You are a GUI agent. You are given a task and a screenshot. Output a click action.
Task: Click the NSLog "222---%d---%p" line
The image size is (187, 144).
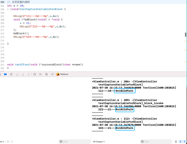point(43,26)
